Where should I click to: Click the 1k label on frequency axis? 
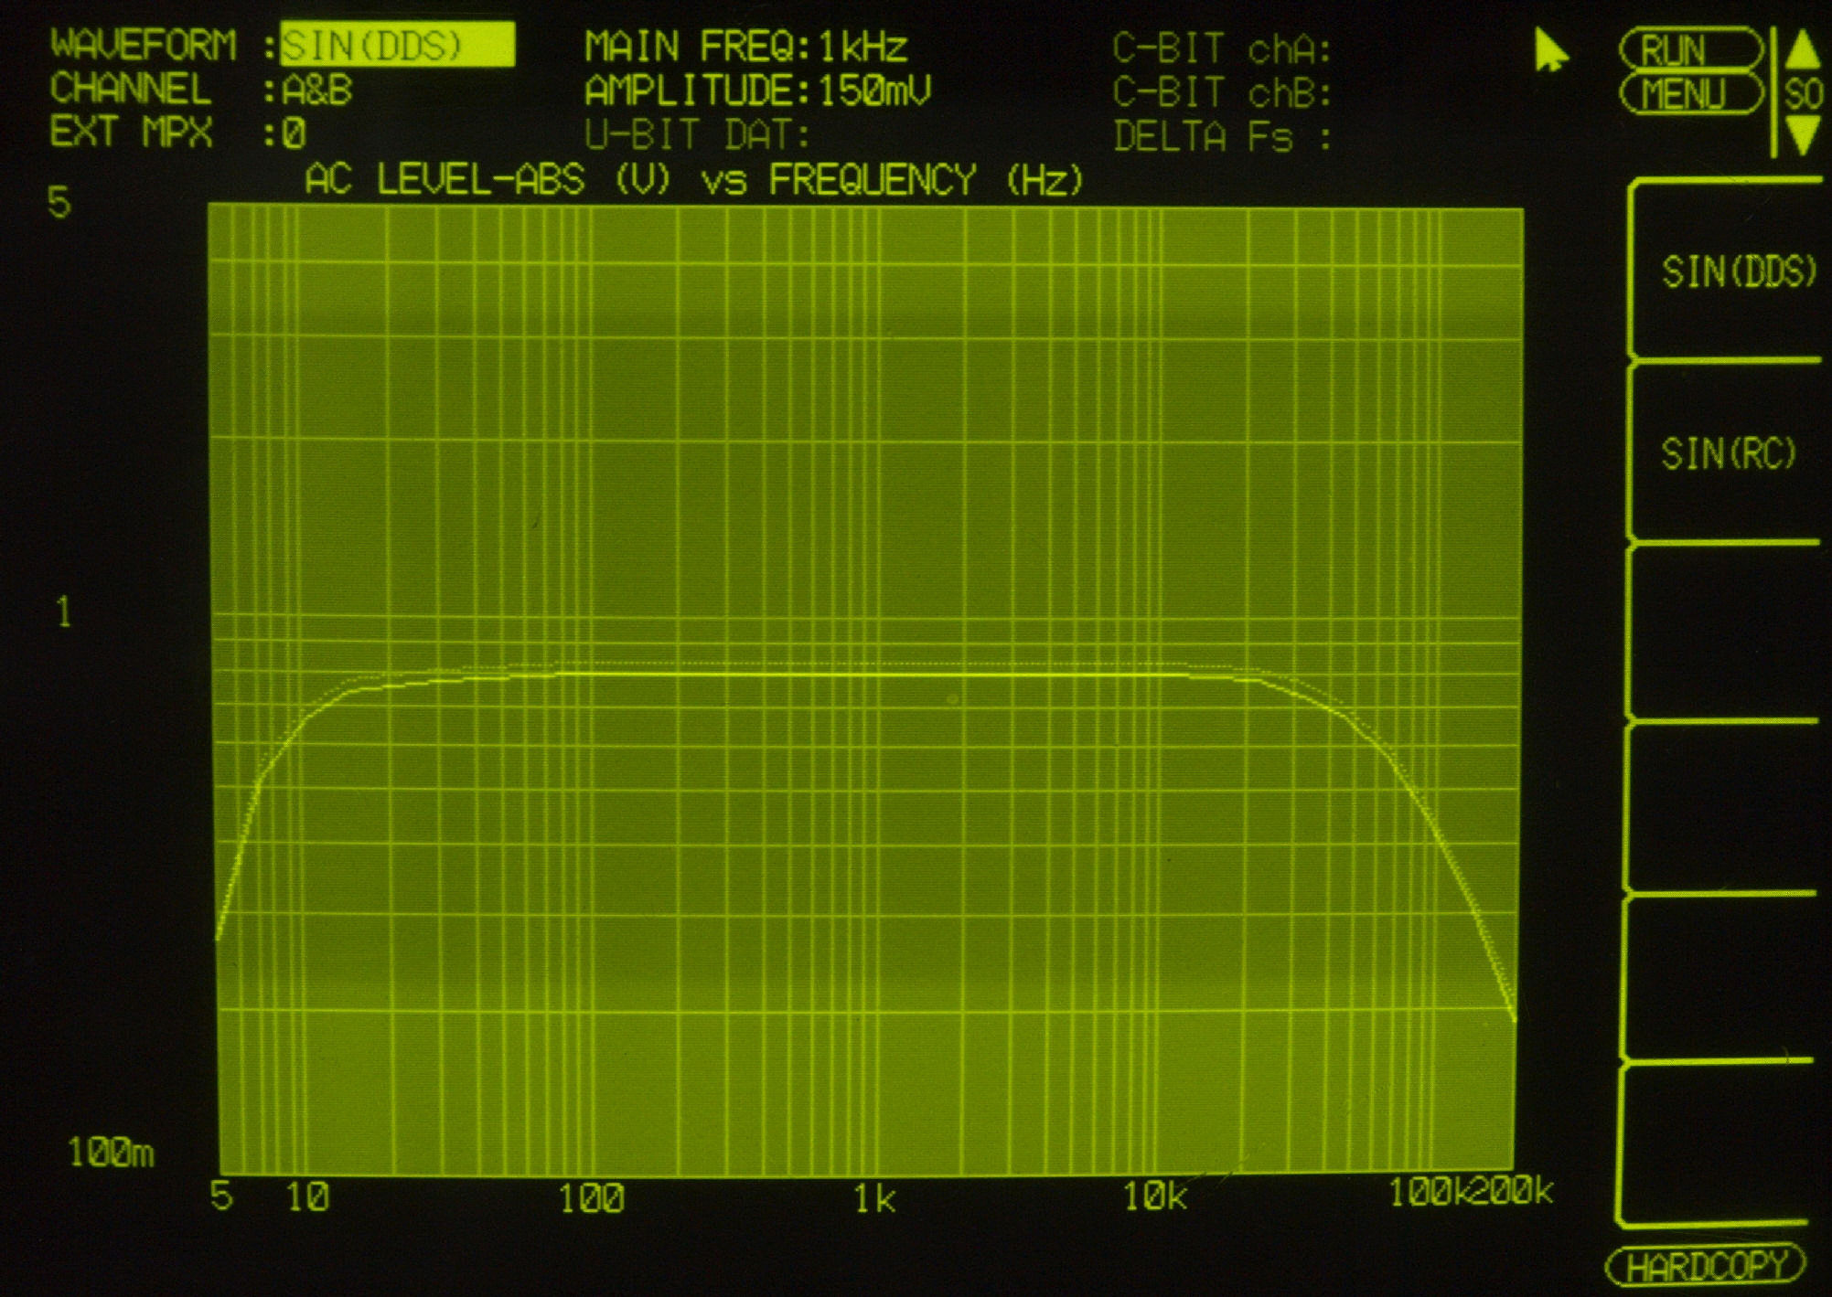[x=873, y=1197]
